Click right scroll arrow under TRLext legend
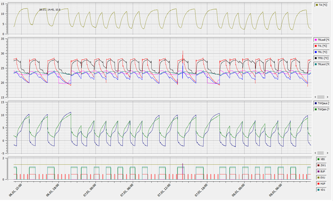 [x=327, y=97]
